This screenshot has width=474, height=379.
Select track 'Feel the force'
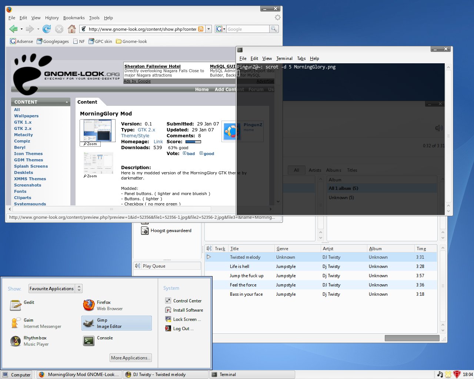pyautogui.click(x=321, y=285)
